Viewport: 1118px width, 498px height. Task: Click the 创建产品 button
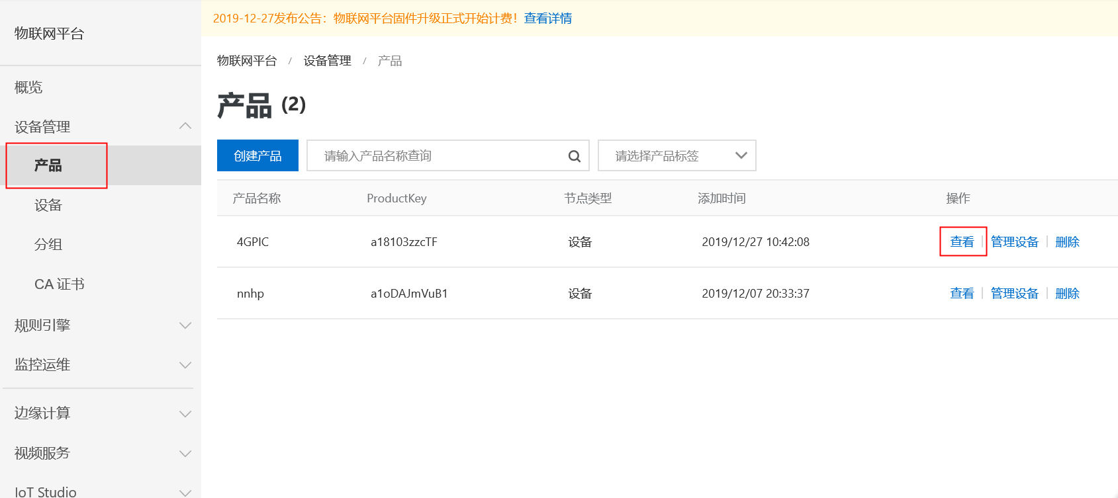coord(257,155)
